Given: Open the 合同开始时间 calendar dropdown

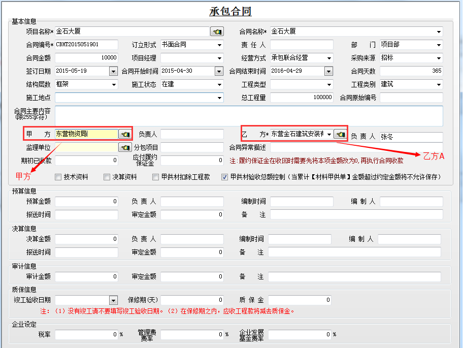Looking at the screenshot, I should pos(219,71).
